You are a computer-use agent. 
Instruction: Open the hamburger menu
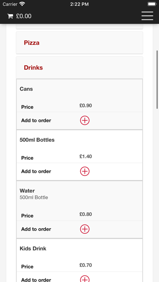[147, 16]
